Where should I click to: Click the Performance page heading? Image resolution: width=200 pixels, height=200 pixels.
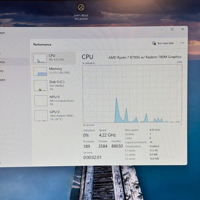click(x=42, y=45)
